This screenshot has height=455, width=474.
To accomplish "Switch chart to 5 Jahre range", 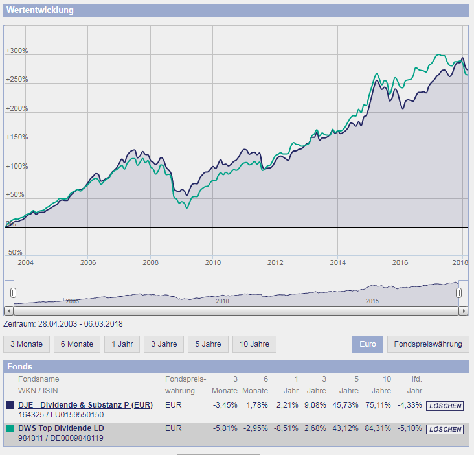I will (x=208, y=344).
